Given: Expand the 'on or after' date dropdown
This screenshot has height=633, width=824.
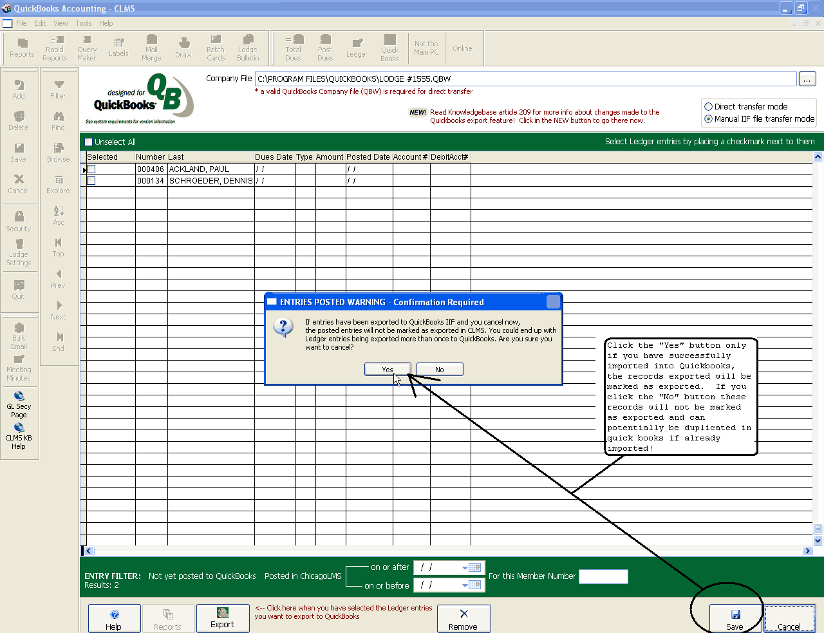Looking at the screenshot, I should (465, 568).
